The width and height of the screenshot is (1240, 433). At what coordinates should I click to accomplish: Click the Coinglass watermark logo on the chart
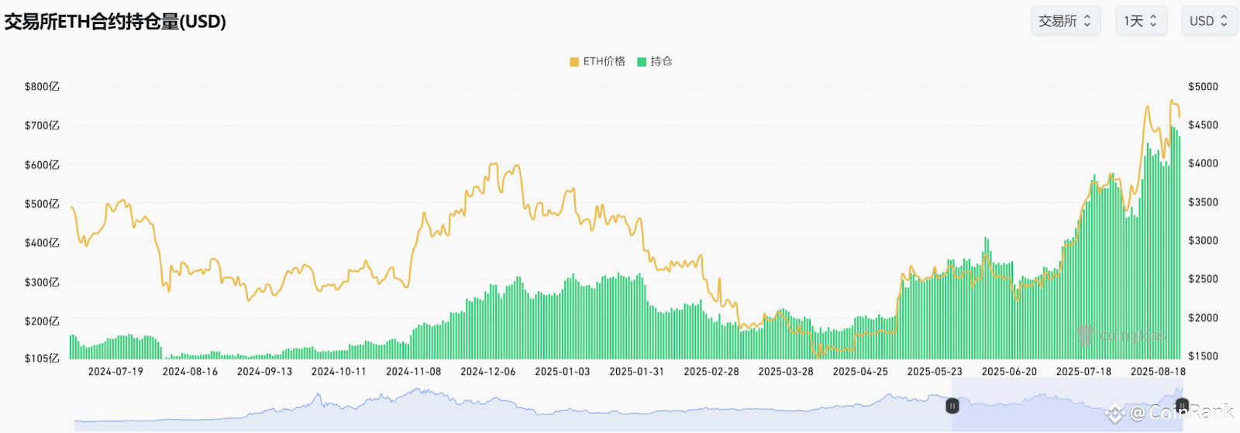click(x=1121, y=335)
